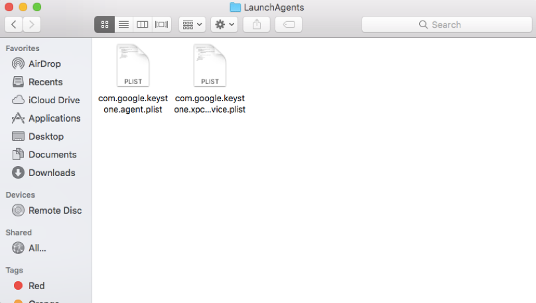
Task: Open Recents in the sidebar
Action: (45, 82)
